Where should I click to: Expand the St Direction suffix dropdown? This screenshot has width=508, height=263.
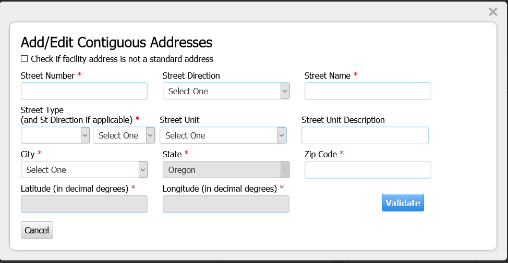[124, 135]
